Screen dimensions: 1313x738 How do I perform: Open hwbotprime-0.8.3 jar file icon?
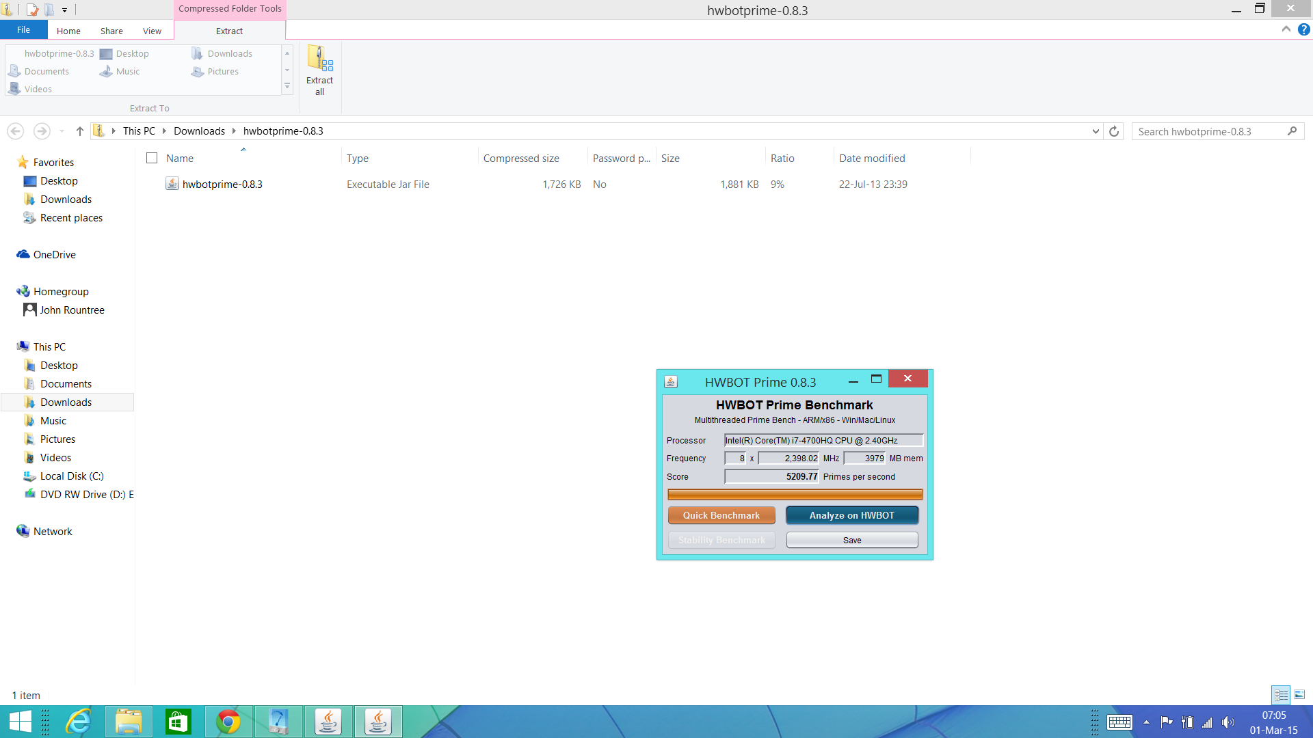pos(172,184)
